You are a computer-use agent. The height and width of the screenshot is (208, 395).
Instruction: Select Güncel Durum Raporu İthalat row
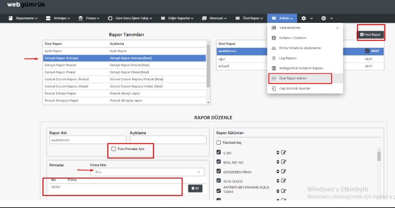(x=125, y=86)
